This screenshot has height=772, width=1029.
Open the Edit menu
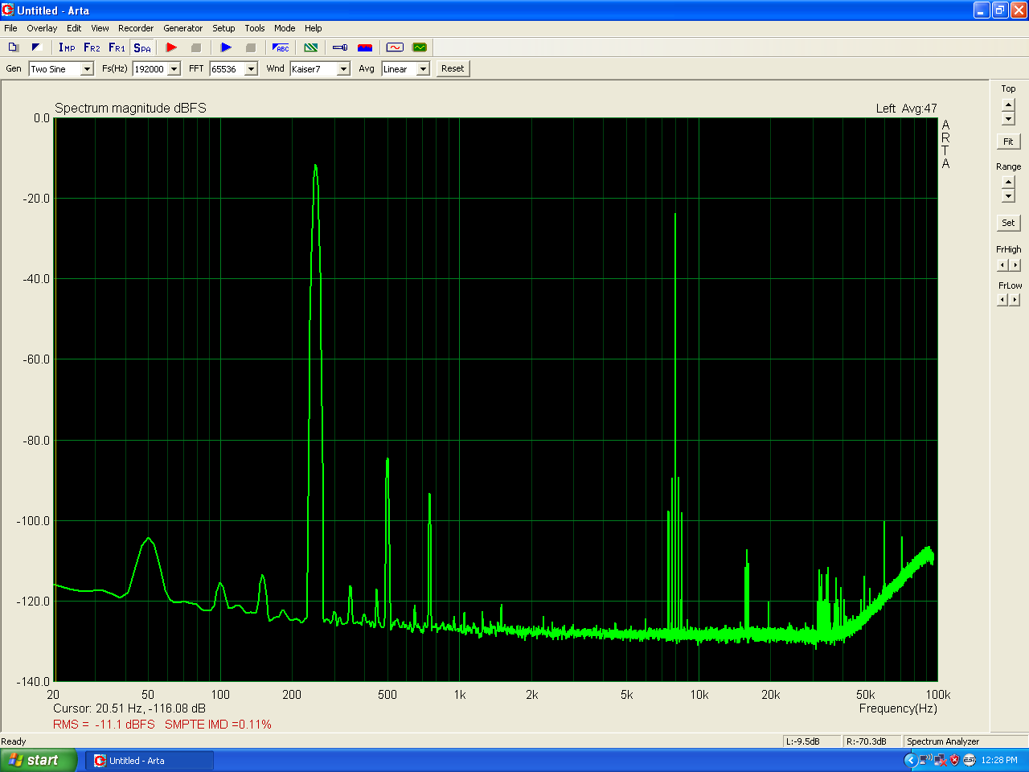[x=74, y=28]
